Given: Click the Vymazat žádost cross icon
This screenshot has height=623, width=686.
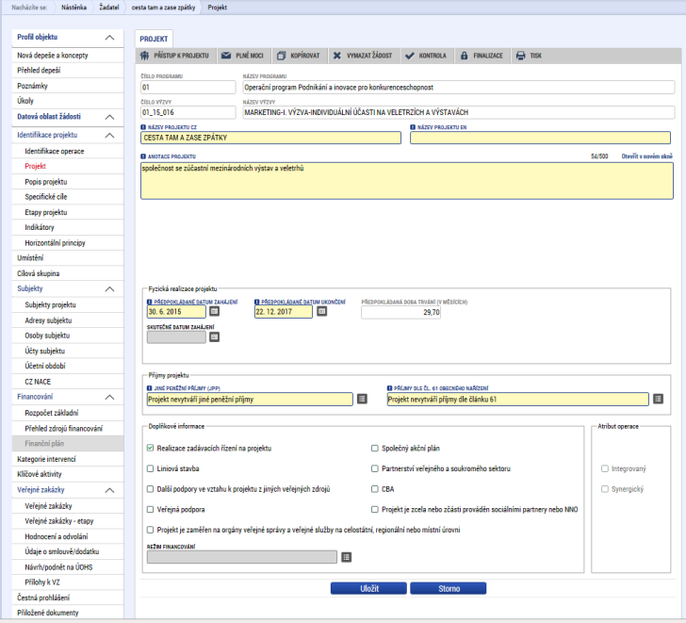Looking at the screenshot, I should pyautogui.click(x=337, y=56).
